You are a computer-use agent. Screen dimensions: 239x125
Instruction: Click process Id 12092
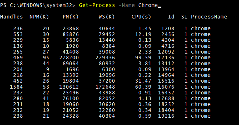click(x=166, y=52)
